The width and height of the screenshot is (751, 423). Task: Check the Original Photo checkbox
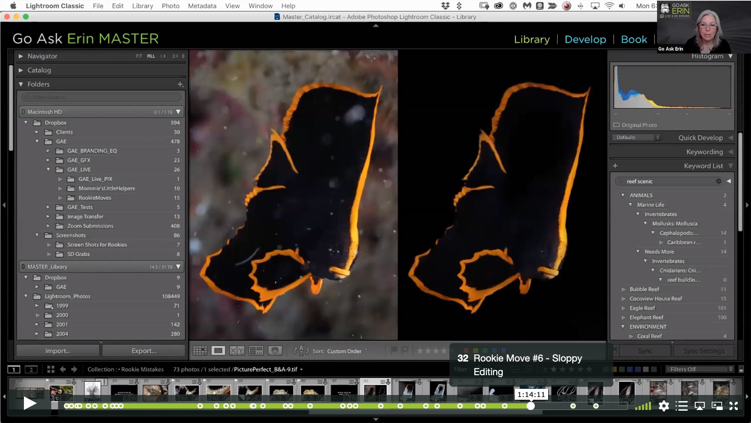[x=616, y=125]
